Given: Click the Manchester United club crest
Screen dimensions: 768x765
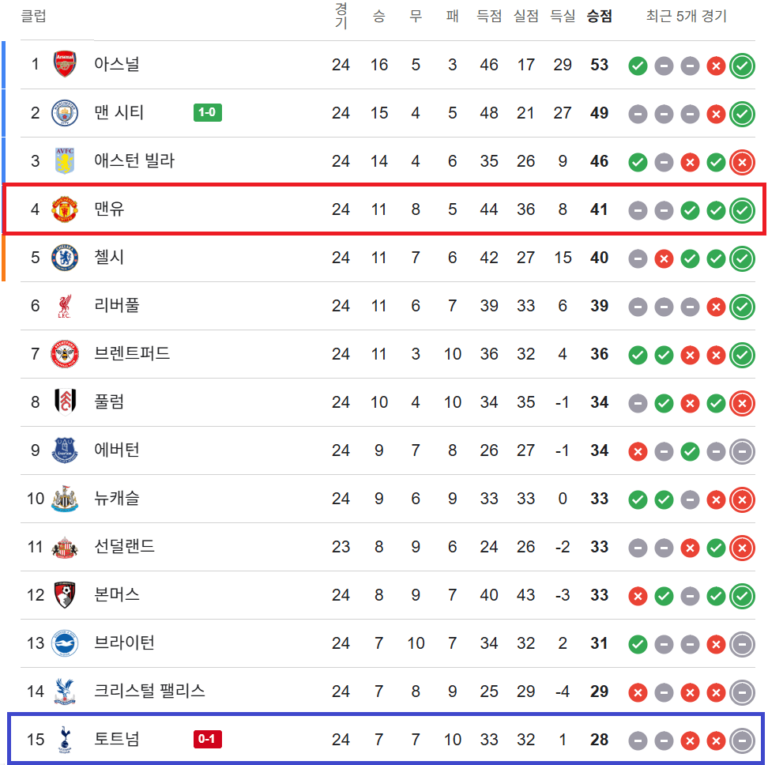Looking at the screenshot, I should pos(65,209).
